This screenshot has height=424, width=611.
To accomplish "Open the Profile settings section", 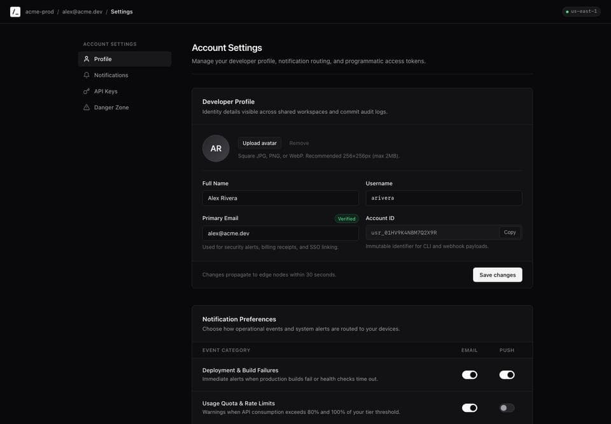I will [x=125, y=59].
